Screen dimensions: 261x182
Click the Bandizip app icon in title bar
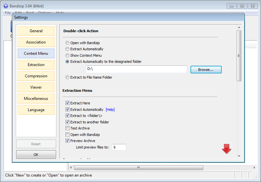click(x=6, y=6)
